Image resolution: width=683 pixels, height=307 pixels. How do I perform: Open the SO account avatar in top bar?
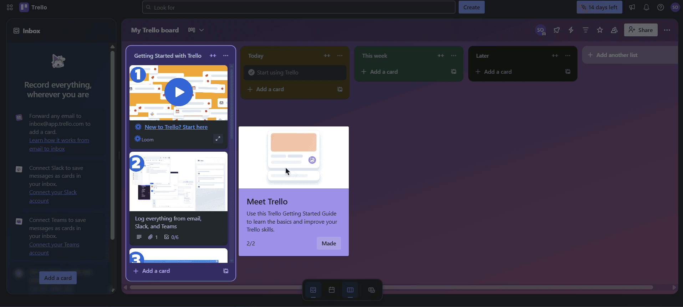675,7
